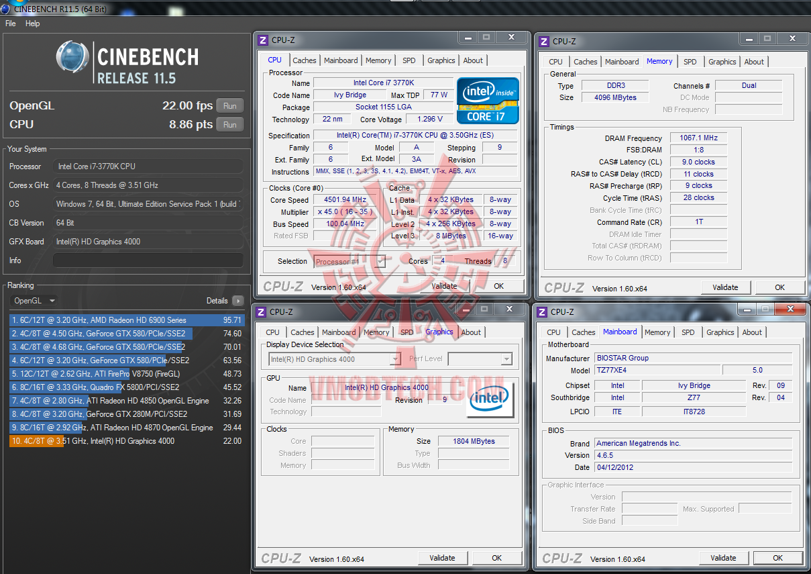Click the BIOS date 04/12/2012 field
811x574 pixels.
pos(693,467)
